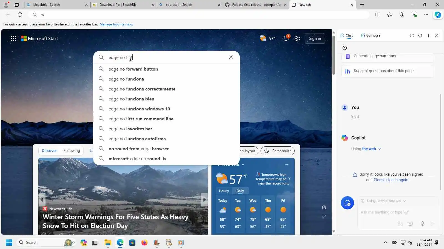Select suggestion 'no sound from edge browser'
444x249 pixels.
pos(167,149)
